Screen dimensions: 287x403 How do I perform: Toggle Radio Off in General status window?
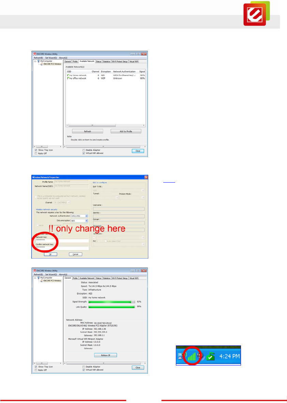pos(36,370)
